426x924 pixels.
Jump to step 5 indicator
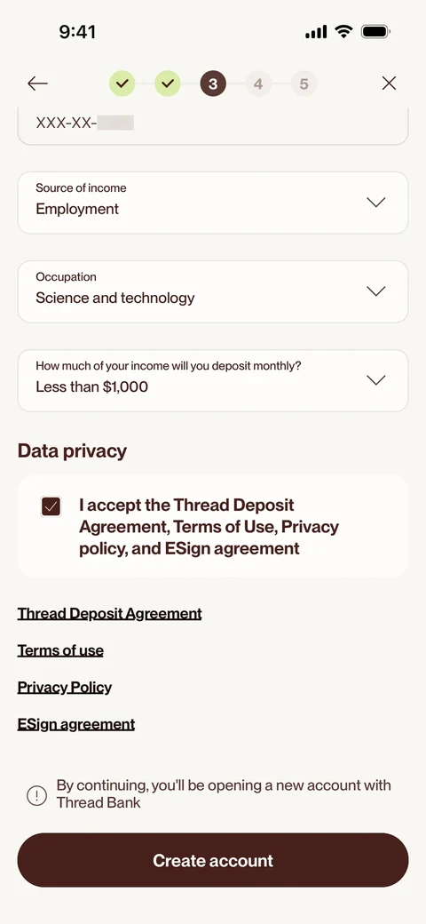point(304,84)
